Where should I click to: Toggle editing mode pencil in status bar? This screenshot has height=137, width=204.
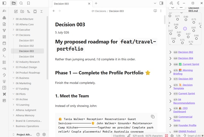click(129, 135)
